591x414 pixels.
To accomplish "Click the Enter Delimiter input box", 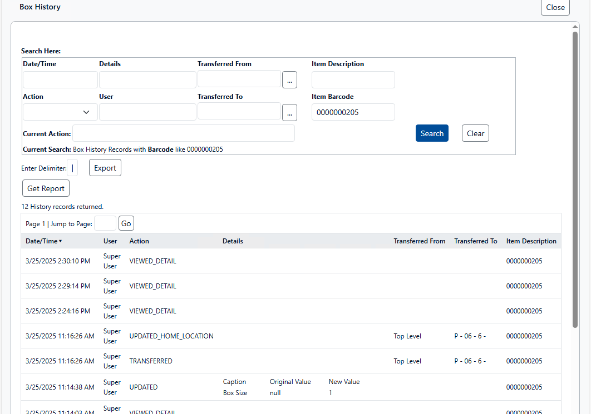I will tap(72, 168).
